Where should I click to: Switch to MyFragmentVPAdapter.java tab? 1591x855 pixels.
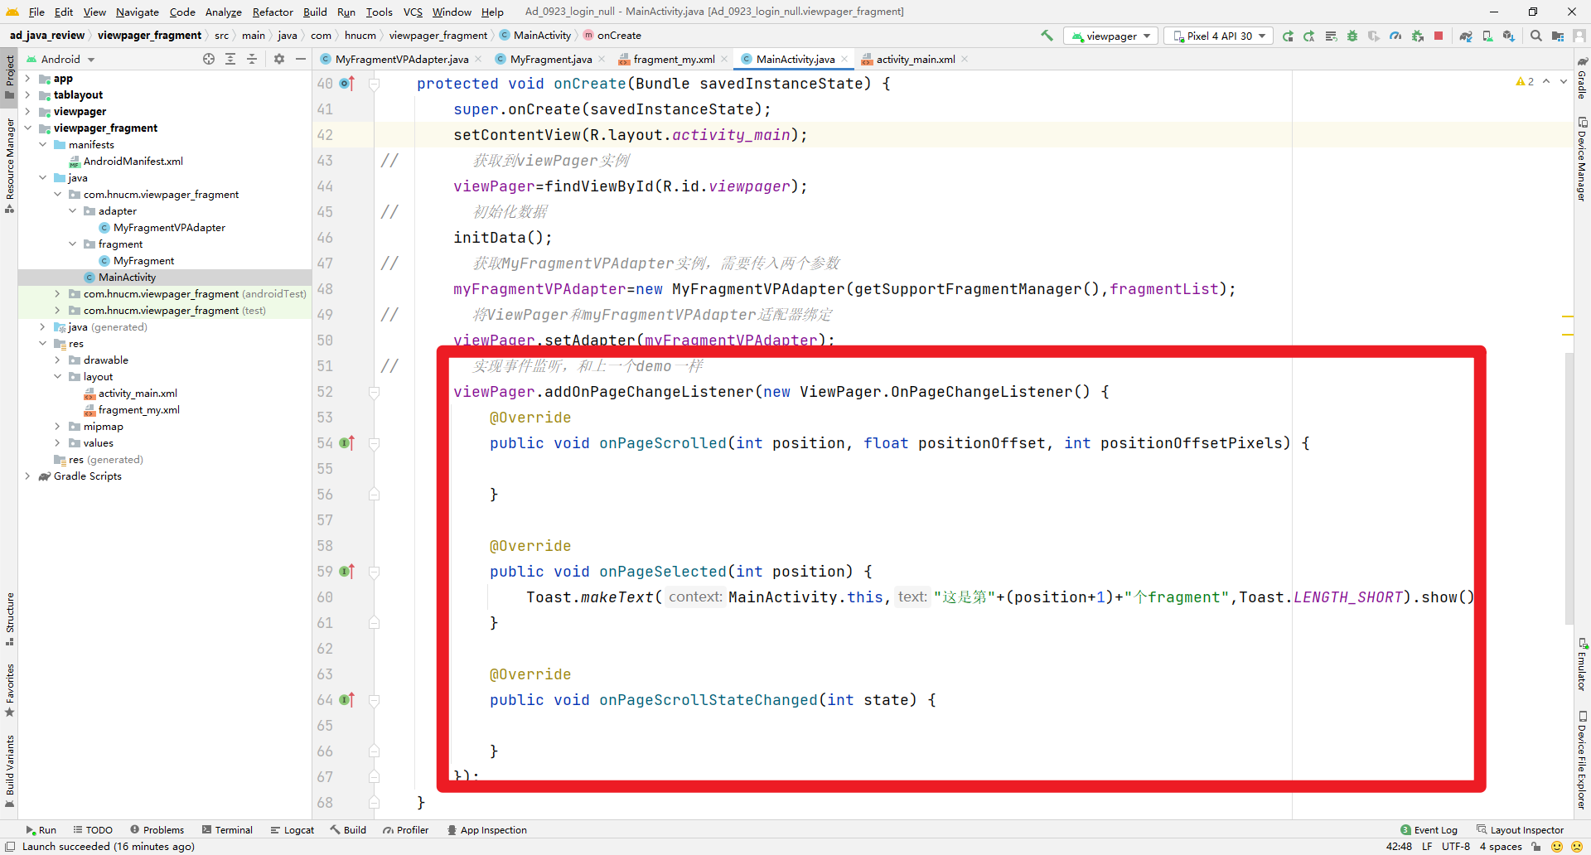point(401,59)
